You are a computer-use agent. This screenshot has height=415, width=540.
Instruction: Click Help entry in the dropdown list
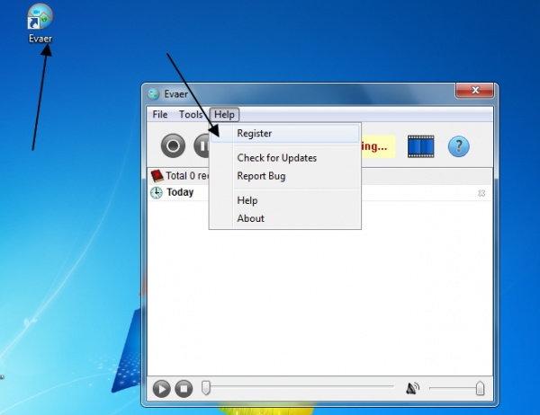coord(285,200)
